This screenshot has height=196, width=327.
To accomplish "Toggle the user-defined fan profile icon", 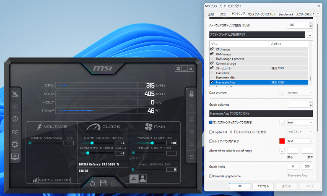I will [143, 179].
